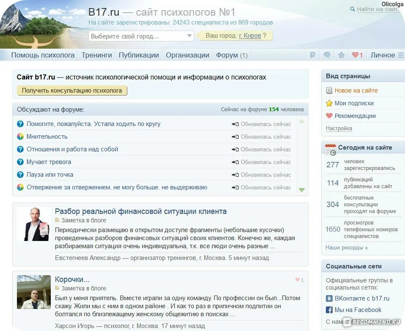Open the Личное menu
The height and width of the screenshot is (331, 405).
pyautogui.click(x=383, y=55)
